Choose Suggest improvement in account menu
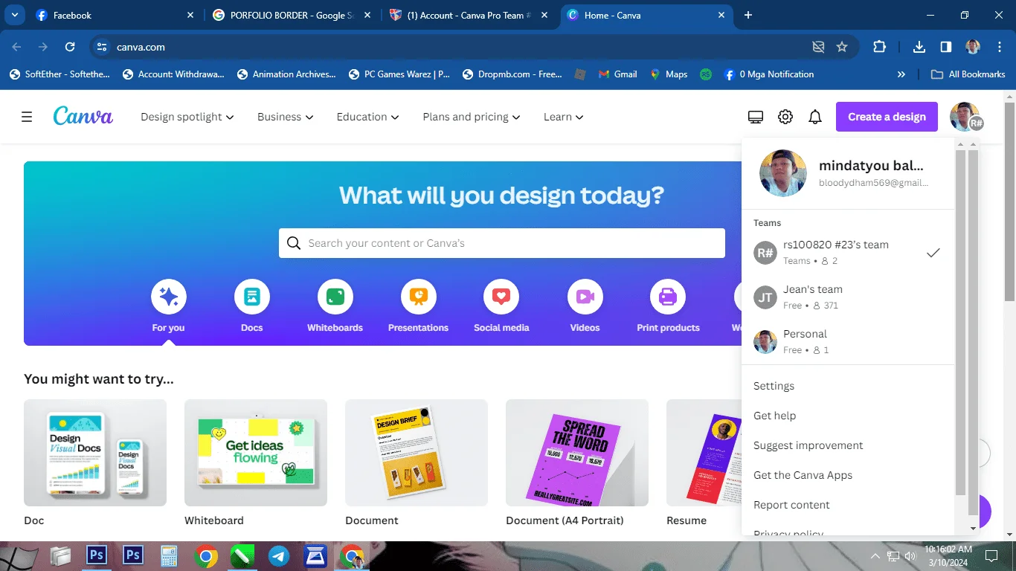 (808, 445)
